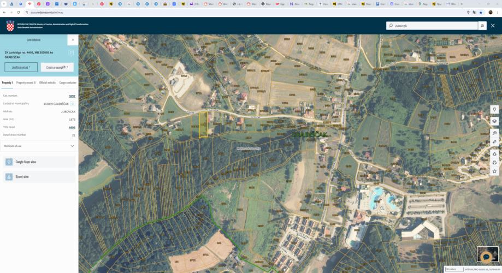Expand the Methods of use section

coord(72,146)
